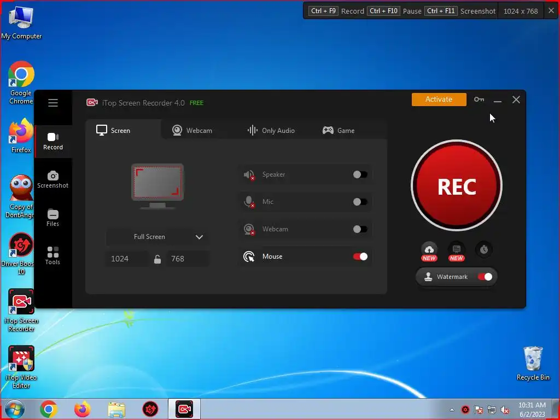Switch to the Webcam recording tab
Viewport: 560px width, 420px height.
point(192,130)
